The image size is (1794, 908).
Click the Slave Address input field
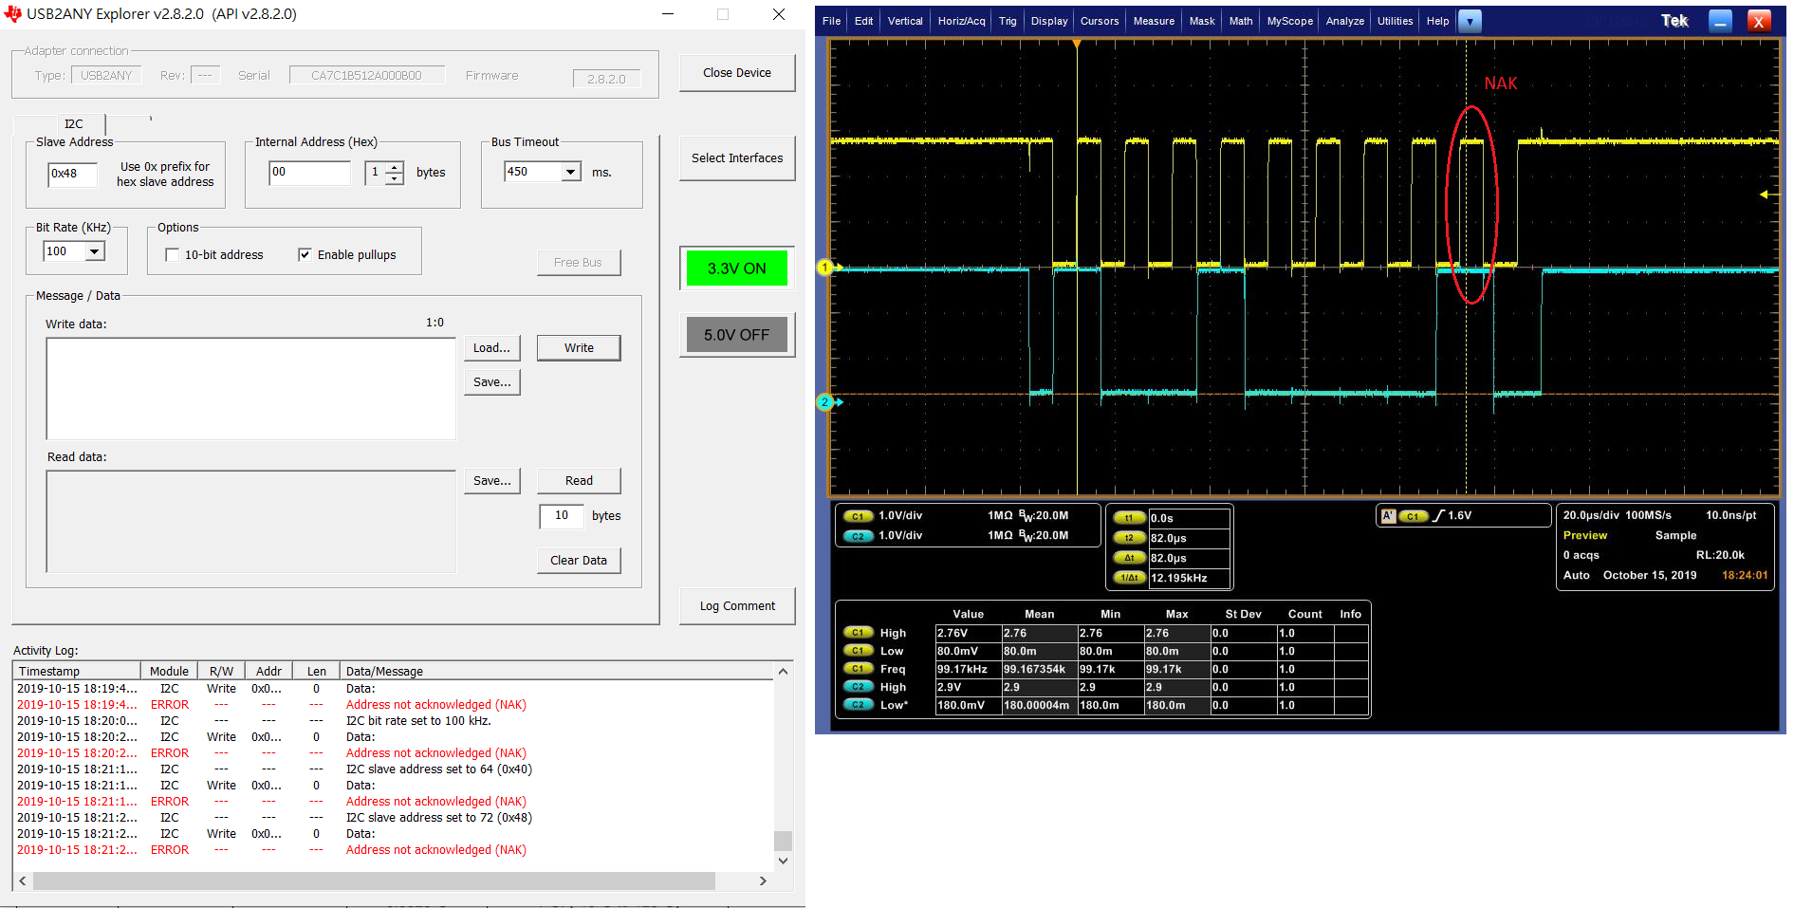tap(73, 174)
